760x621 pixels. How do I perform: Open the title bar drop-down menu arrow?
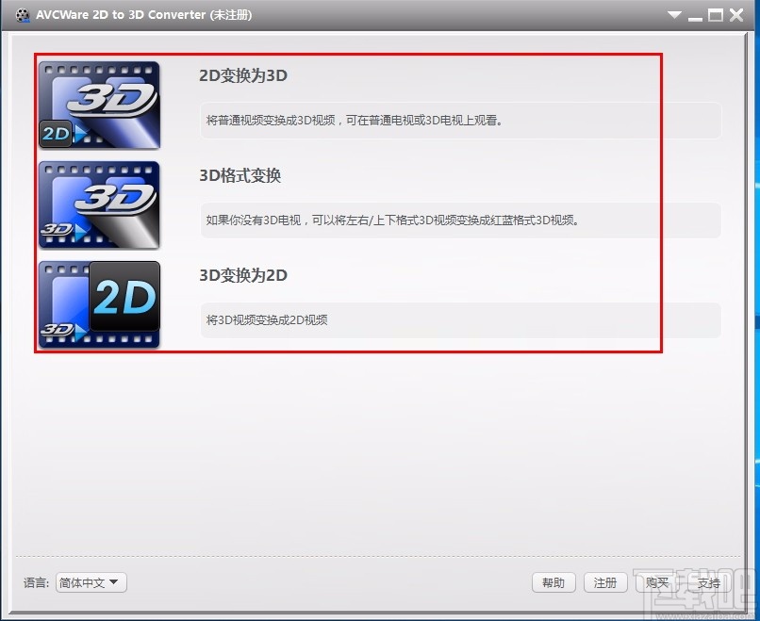coord(675,14)
